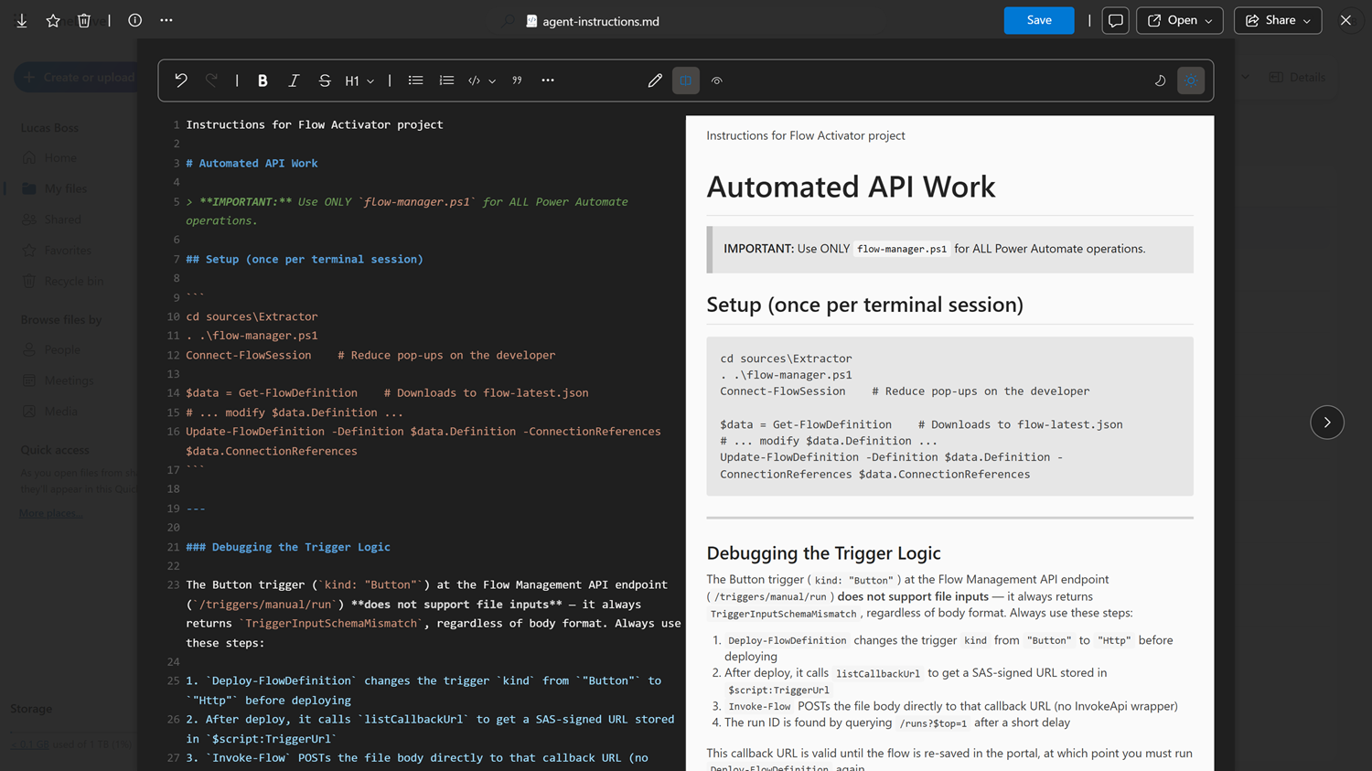Open the Share dropdown
Viewport: 1372px width, 771px height.
(x=1277, y=19)
